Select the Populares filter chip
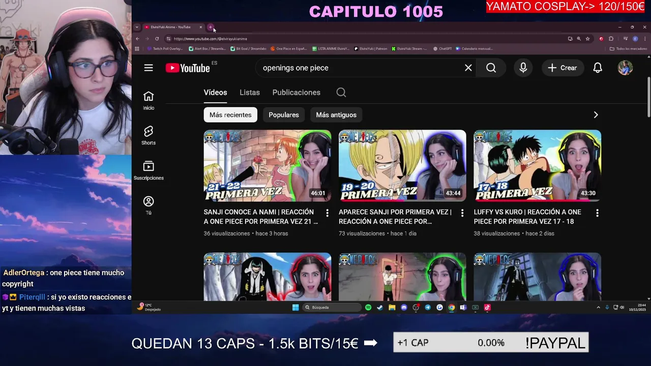 coord(284,115)
